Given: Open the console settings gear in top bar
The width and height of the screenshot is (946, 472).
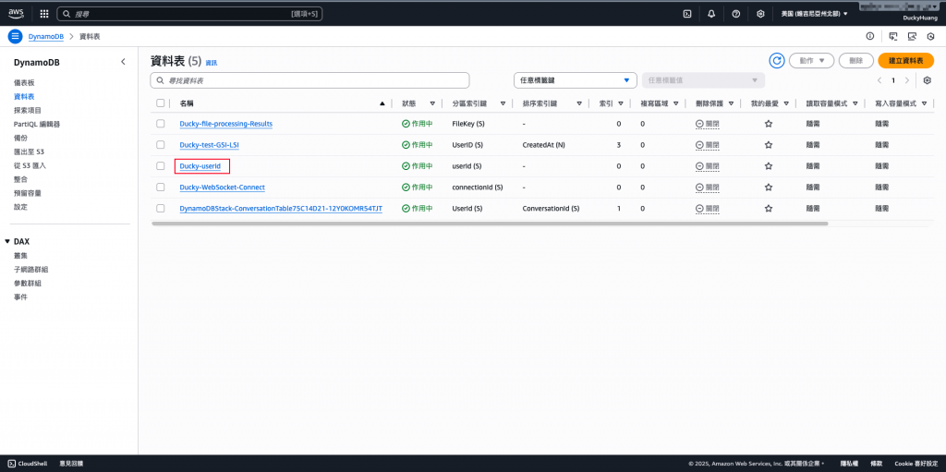Looking at the screenshot, I should [x=761, y=13].
